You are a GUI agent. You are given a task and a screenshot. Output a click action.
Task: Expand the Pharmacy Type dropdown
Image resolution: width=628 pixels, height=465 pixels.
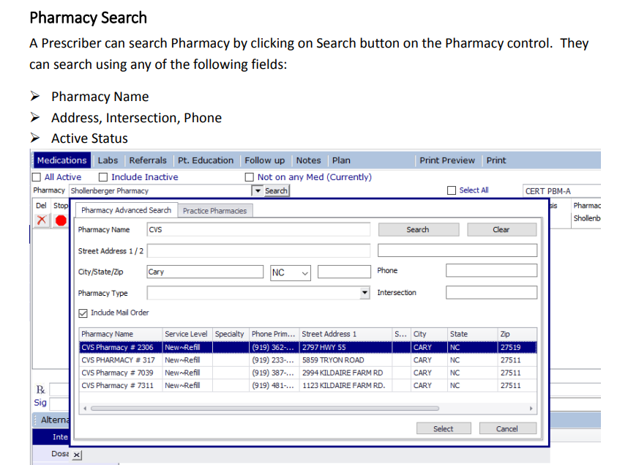365,293
